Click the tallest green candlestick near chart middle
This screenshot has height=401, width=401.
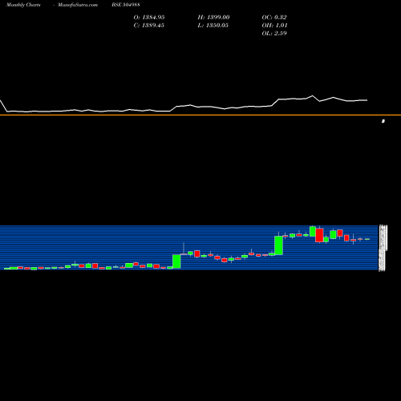point(176,261)
